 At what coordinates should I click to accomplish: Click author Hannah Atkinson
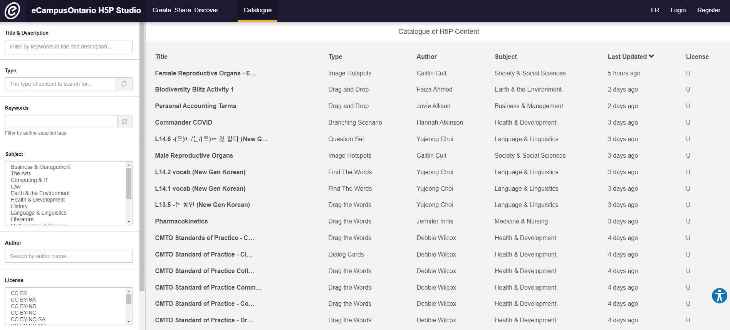coord(440,122)
